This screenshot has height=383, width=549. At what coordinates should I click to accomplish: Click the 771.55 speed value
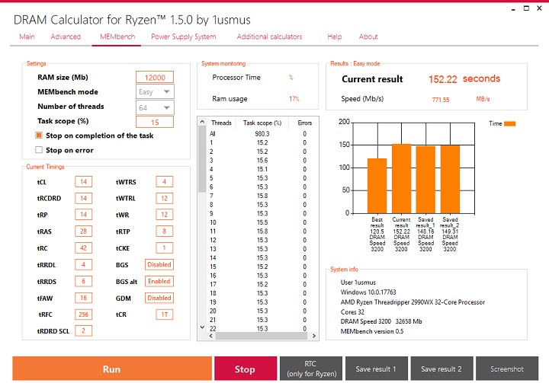point(441,100)
